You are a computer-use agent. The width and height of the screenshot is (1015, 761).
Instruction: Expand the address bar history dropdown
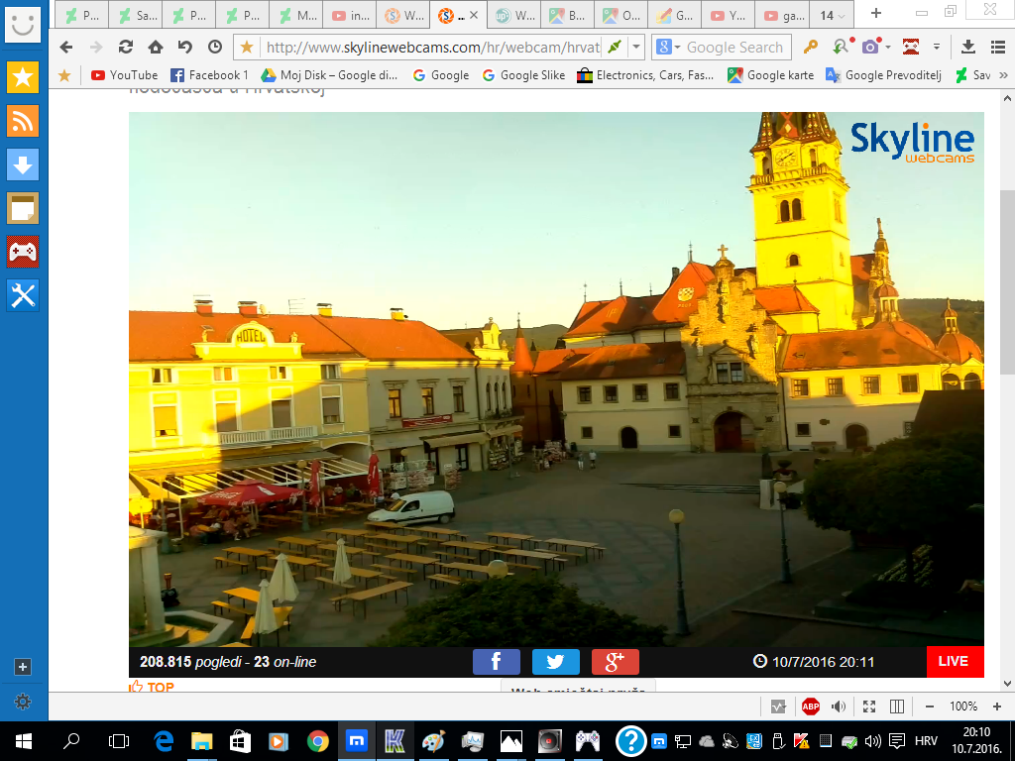coord(636,47)
